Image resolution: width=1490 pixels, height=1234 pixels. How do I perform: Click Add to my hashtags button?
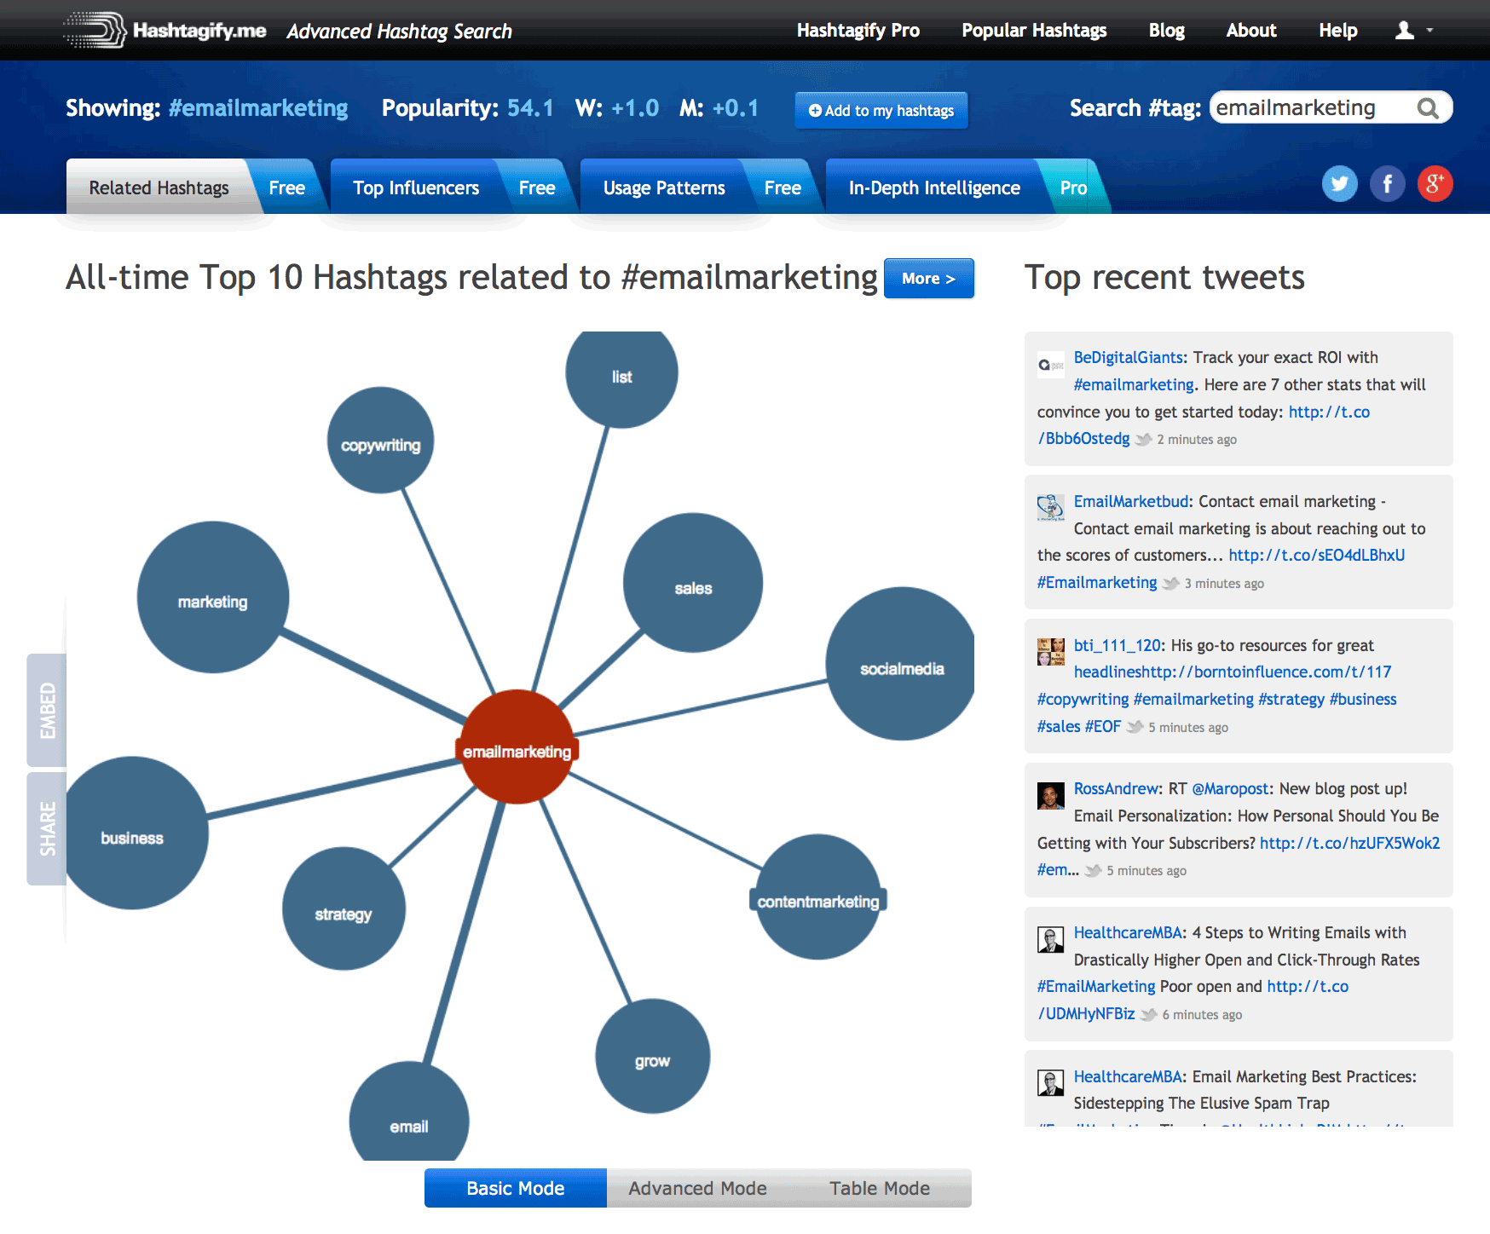881,111
